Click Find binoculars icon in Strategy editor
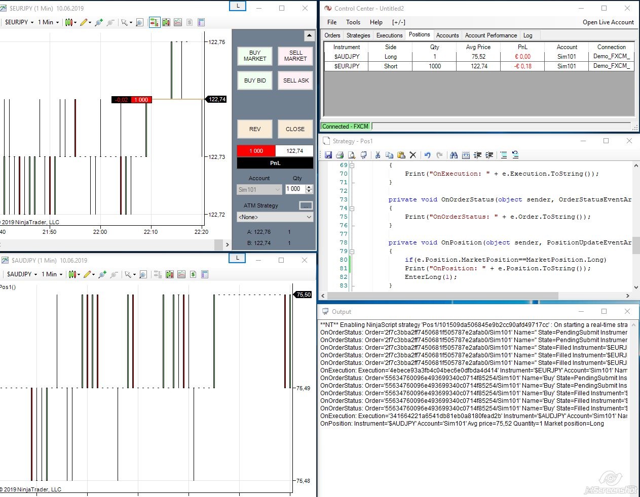 point(454,155)
